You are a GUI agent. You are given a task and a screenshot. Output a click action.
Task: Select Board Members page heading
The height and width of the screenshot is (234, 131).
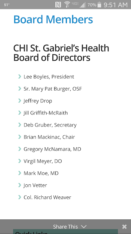[53, 19]
